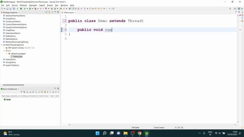Click Package Explorer horizontal scrollbar
The height and width of the screenshot is (137, 244).
coord(13,85)
